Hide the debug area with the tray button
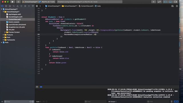This screenshot has height=103, width=183. [37, 87]
